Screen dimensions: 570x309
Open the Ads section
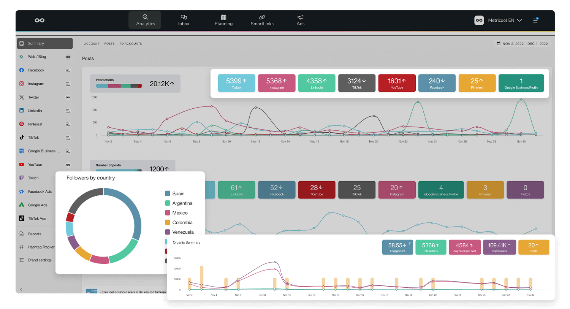point(301,20)
